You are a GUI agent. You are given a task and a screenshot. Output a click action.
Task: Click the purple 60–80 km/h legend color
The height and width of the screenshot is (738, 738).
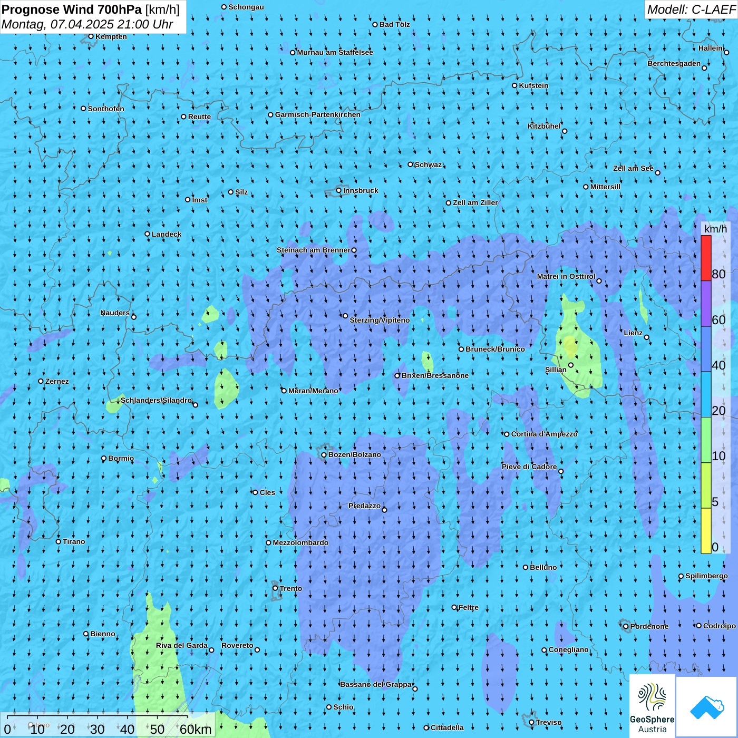(706, 304)
